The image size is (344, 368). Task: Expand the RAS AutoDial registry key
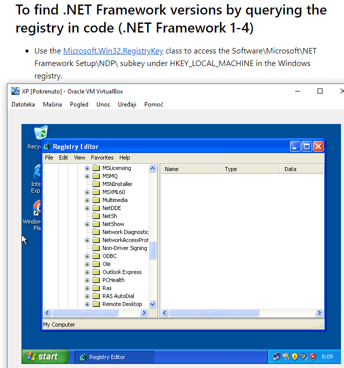[87, 296]
